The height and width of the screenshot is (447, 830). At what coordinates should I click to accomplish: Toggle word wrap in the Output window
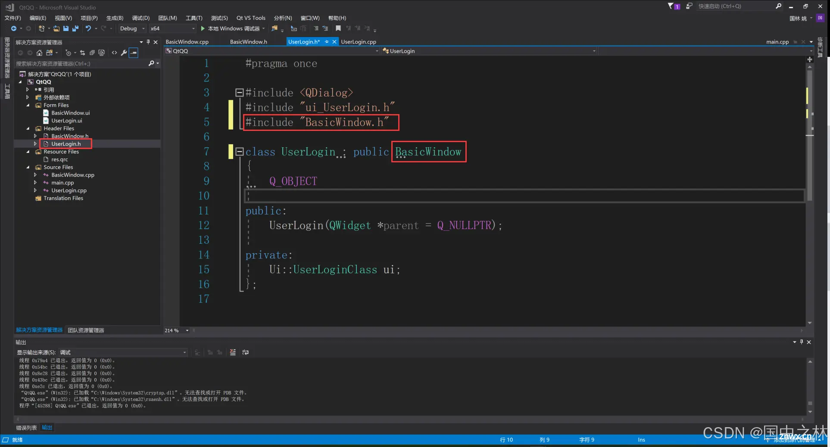(245, 352)
